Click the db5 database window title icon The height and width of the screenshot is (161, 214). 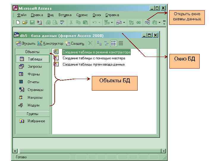coord(17,35)
